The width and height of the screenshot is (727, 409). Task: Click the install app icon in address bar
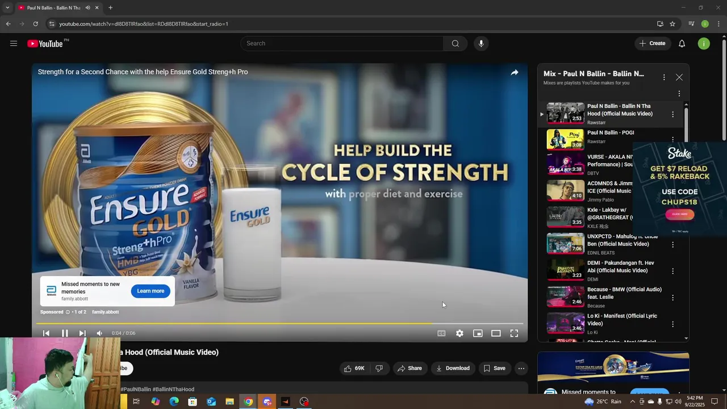click(660, 24)
